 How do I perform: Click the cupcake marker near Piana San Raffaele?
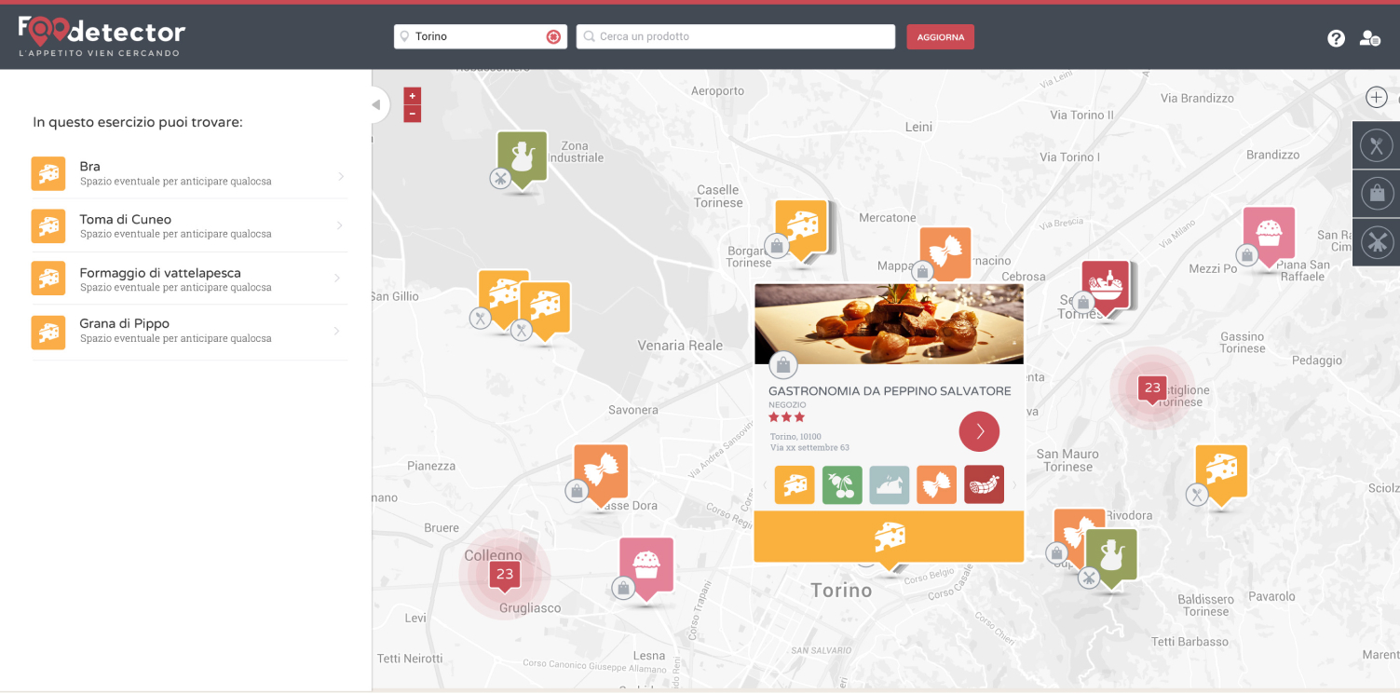(x=1269, y=232)
